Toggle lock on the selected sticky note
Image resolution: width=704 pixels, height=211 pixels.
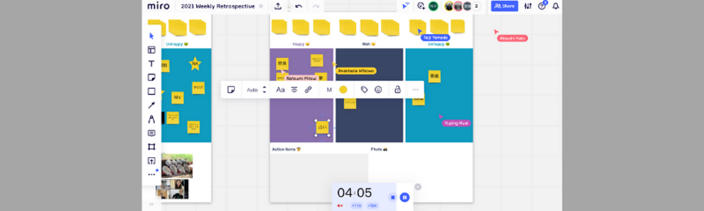click(x=397, y=90)
